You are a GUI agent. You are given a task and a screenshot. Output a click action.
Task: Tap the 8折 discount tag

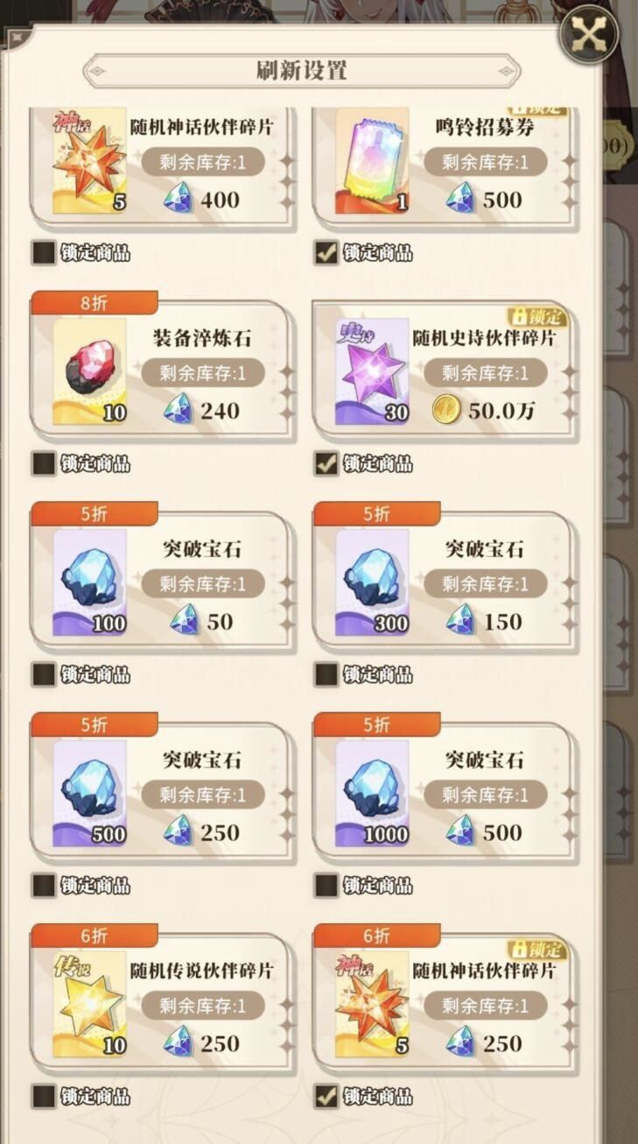point(95,303)
